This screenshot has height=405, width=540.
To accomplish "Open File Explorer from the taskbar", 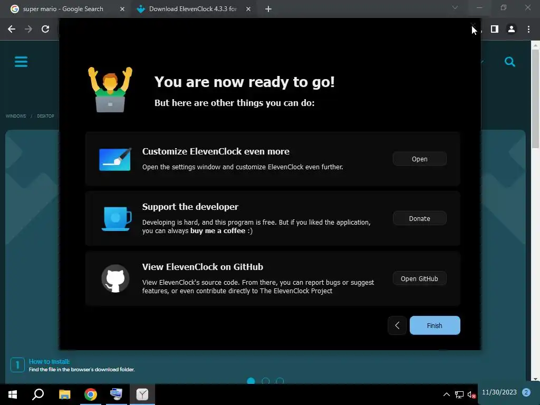I will pyautogui.click(x=64, y=394).
